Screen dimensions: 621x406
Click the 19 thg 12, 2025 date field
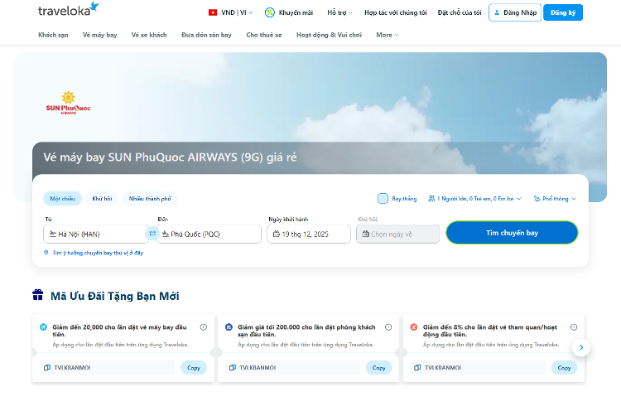pos(309,234)
